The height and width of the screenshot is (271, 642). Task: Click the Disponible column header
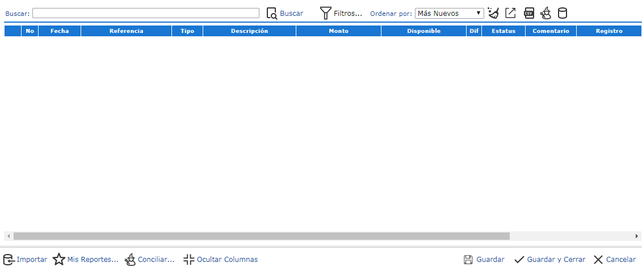point(424,31)
